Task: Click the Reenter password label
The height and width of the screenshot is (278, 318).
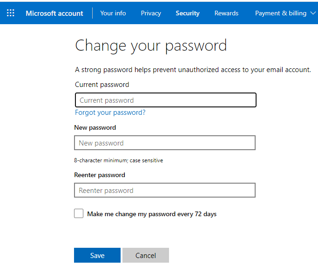Action: 100,175
